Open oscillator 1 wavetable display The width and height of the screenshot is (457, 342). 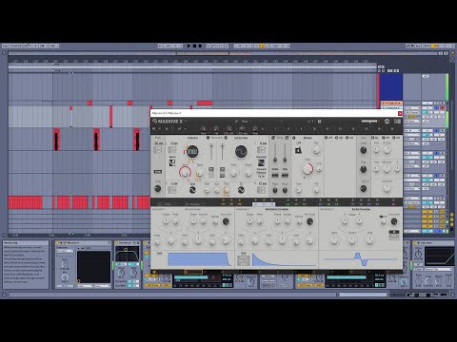point(191,152)
